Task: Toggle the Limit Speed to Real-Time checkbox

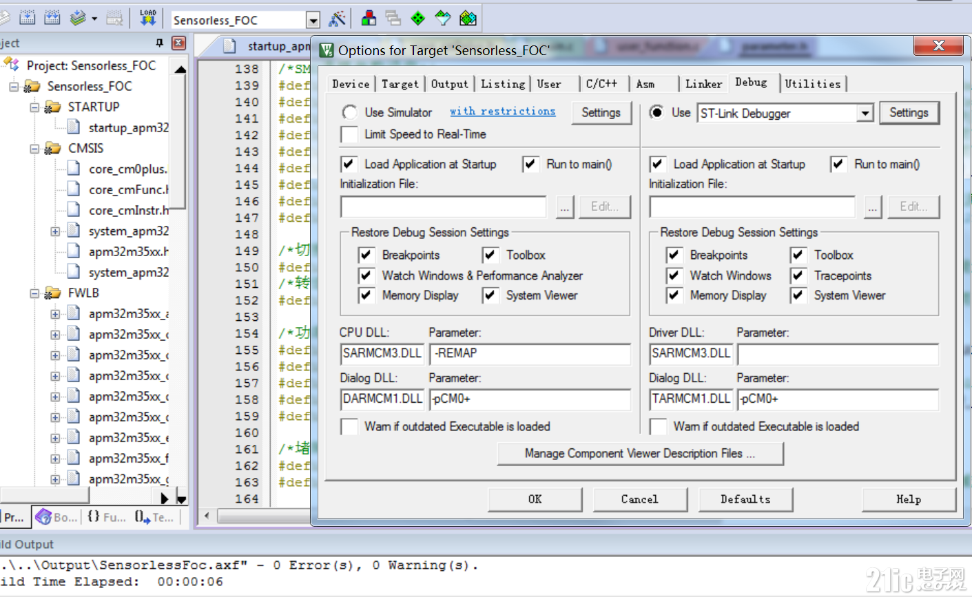Action: coord(349,134)
